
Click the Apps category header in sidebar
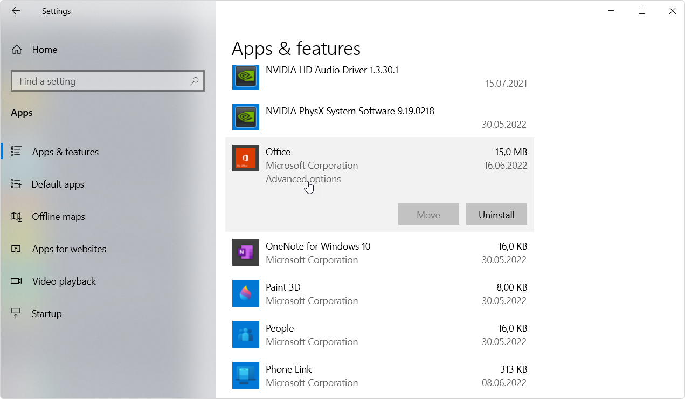[22, 113]
